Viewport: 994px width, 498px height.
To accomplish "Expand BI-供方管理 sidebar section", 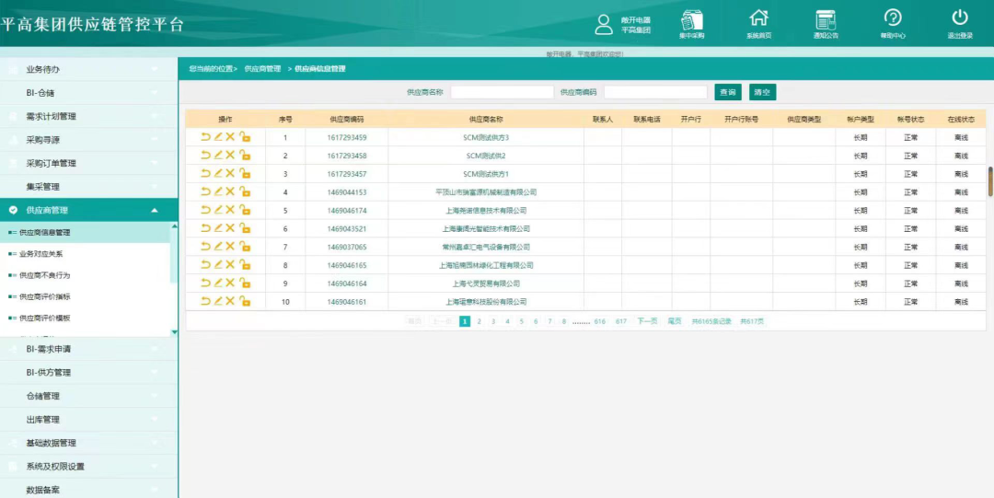I will click(x=88, y=373).
